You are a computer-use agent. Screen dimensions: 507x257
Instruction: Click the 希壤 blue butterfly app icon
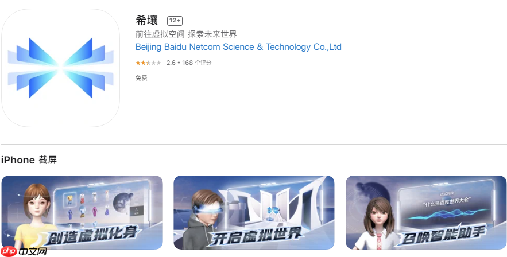pyautogui.click(x=60, y=68)
